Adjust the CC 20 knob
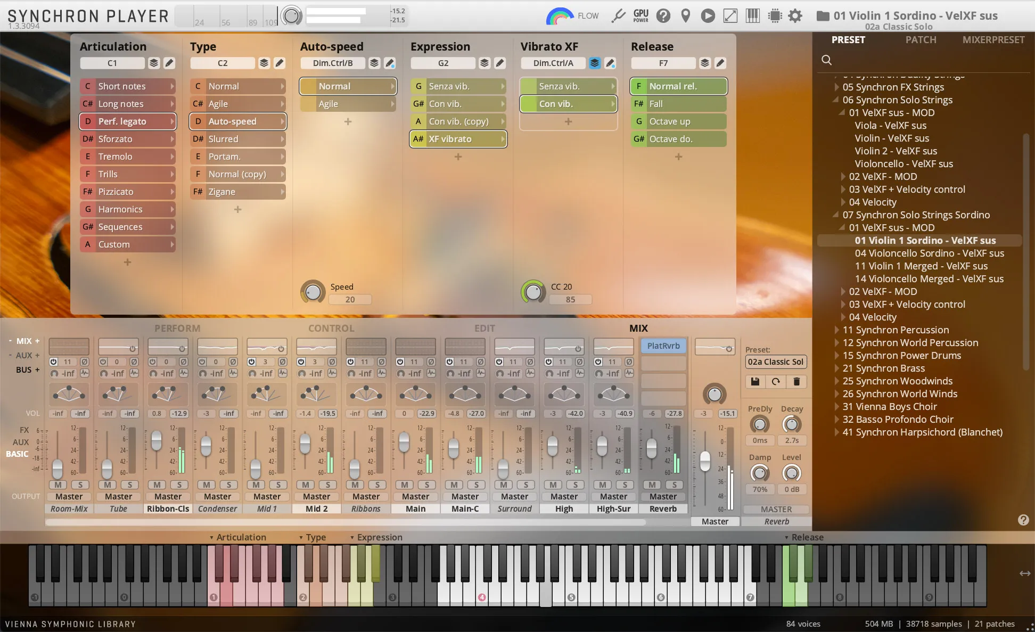Image resolution: width=1035 pixels, height=632 pixels. 533,292
